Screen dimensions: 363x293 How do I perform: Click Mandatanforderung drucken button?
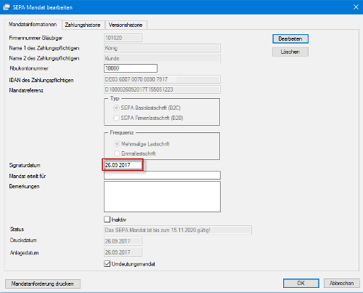[43, 284]
